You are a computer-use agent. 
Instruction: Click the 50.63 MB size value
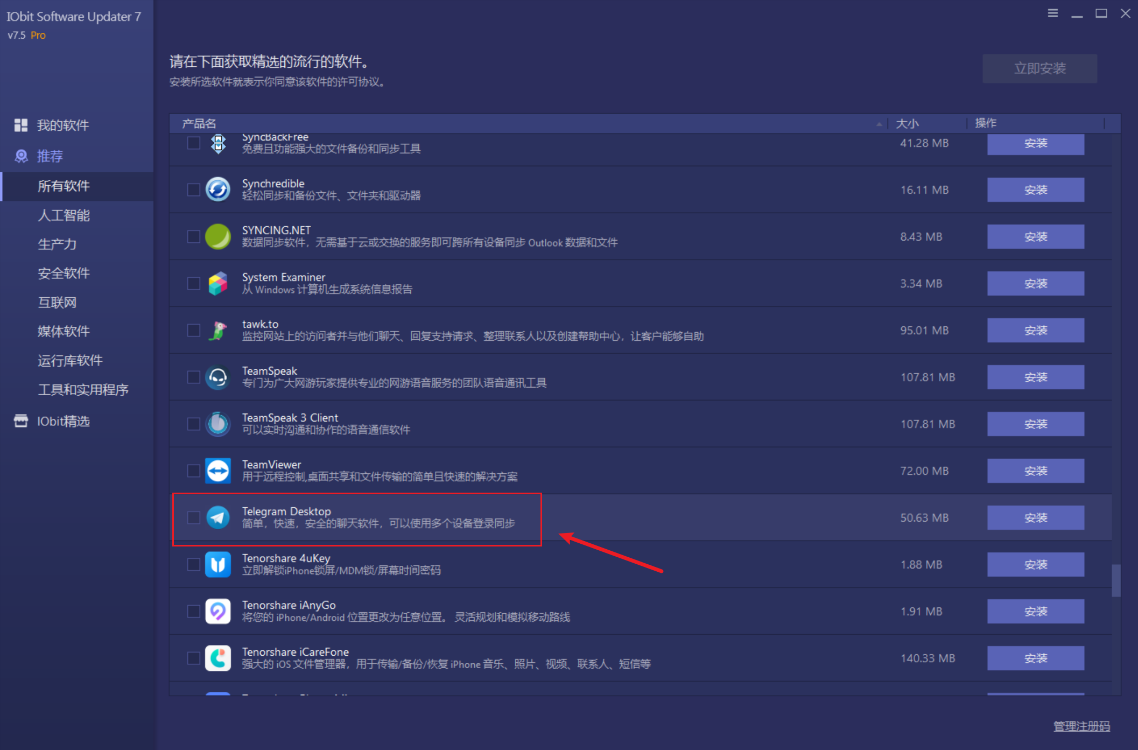click(x=924, y=517)
